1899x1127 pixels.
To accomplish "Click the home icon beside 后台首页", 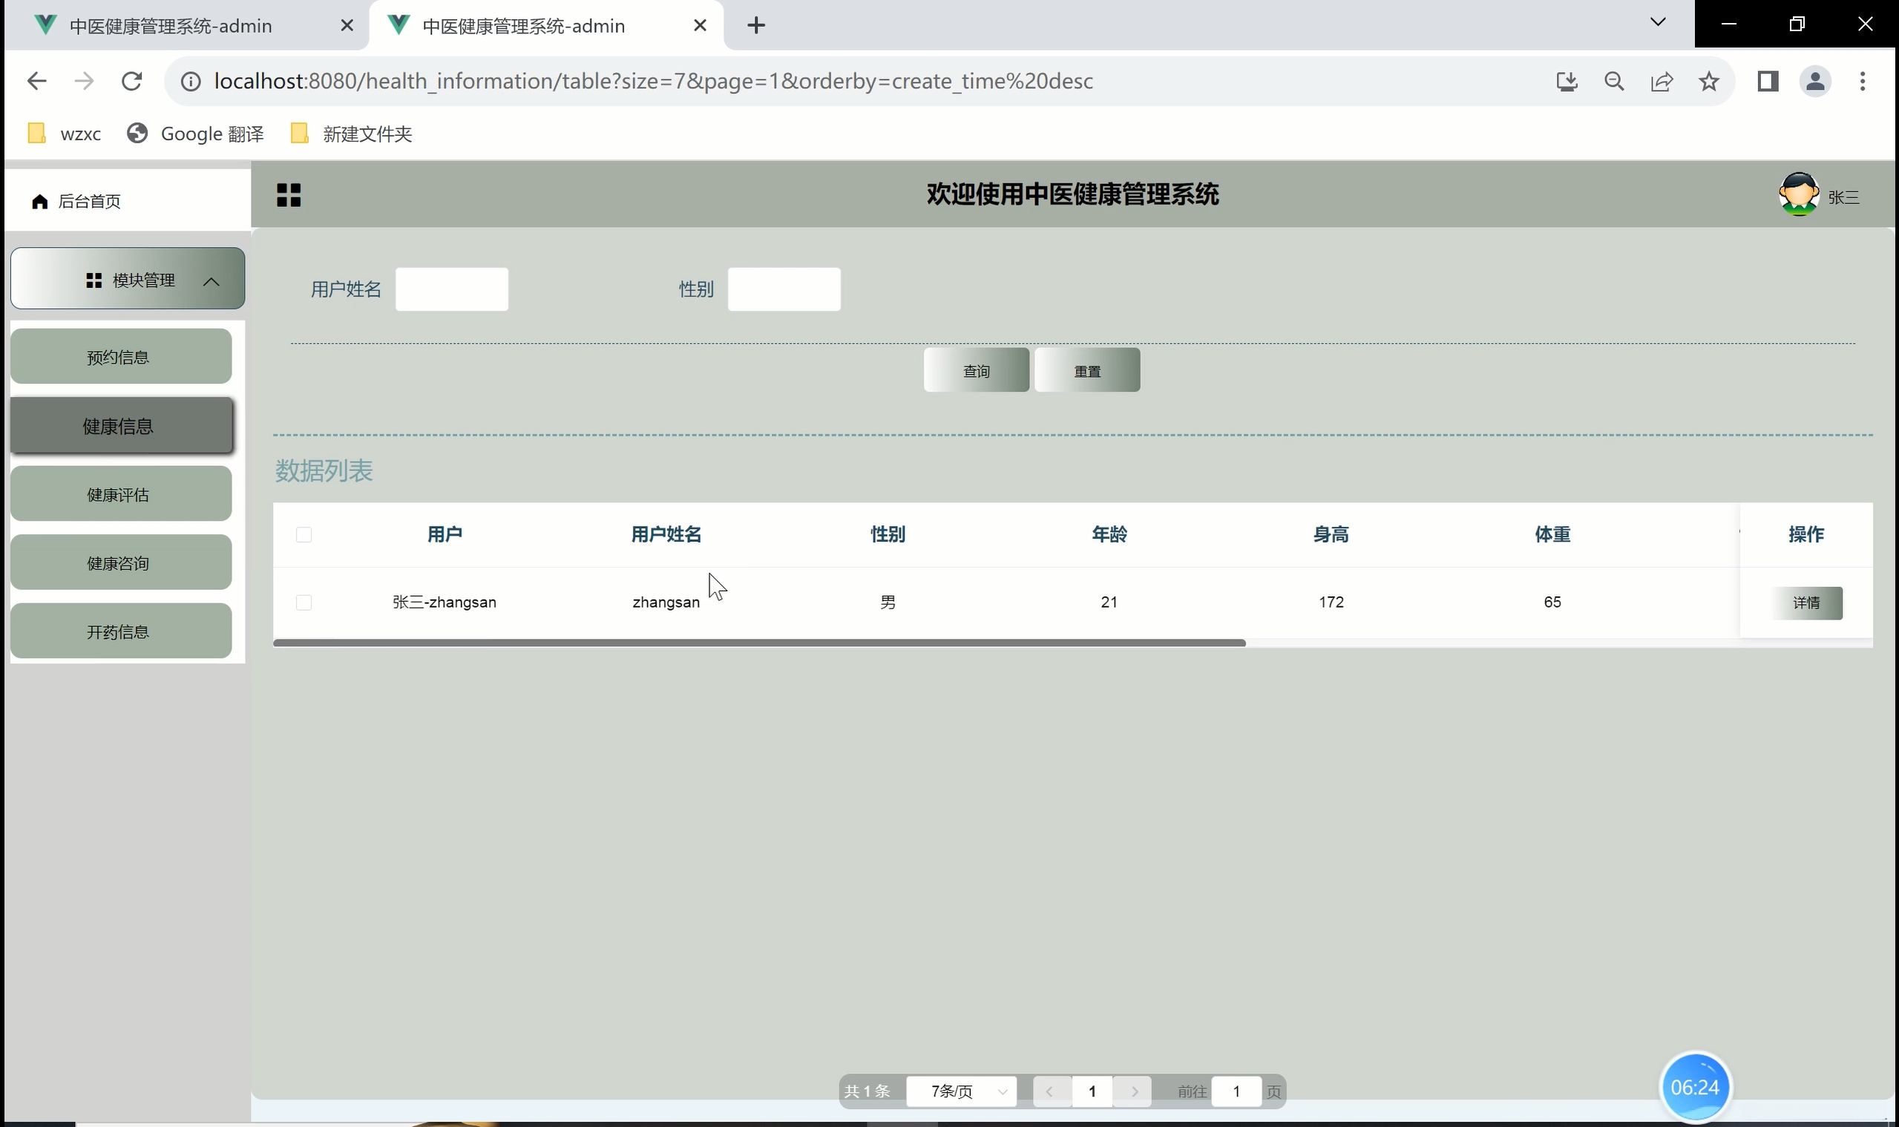I will (39, 201).
